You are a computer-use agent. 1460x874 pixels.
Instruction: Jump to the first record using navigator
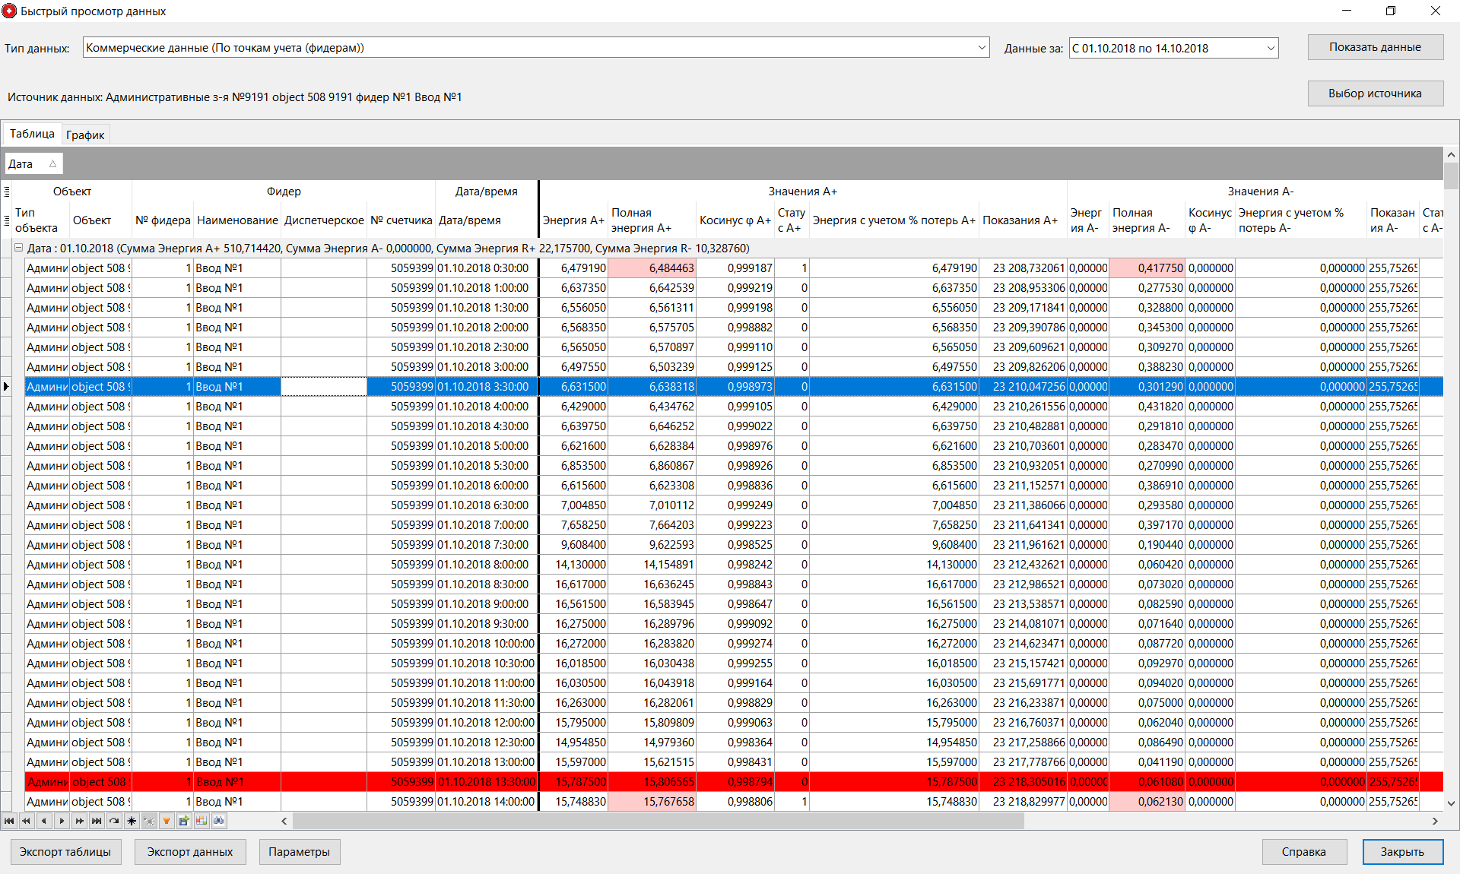(x=9, y=821)
